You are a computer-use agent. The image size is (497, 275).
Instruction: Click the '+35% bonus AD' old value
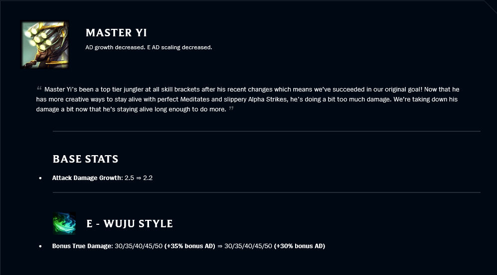[x=189, y=246]
